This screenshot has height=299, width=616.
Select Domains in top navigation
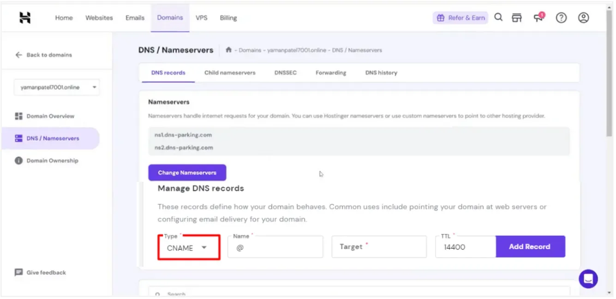coord(170,18)
